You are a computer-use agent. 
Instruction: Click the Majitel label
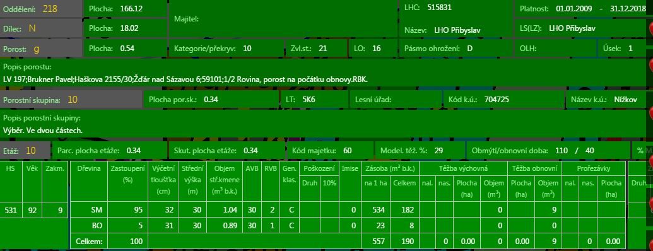click(186, 19)
